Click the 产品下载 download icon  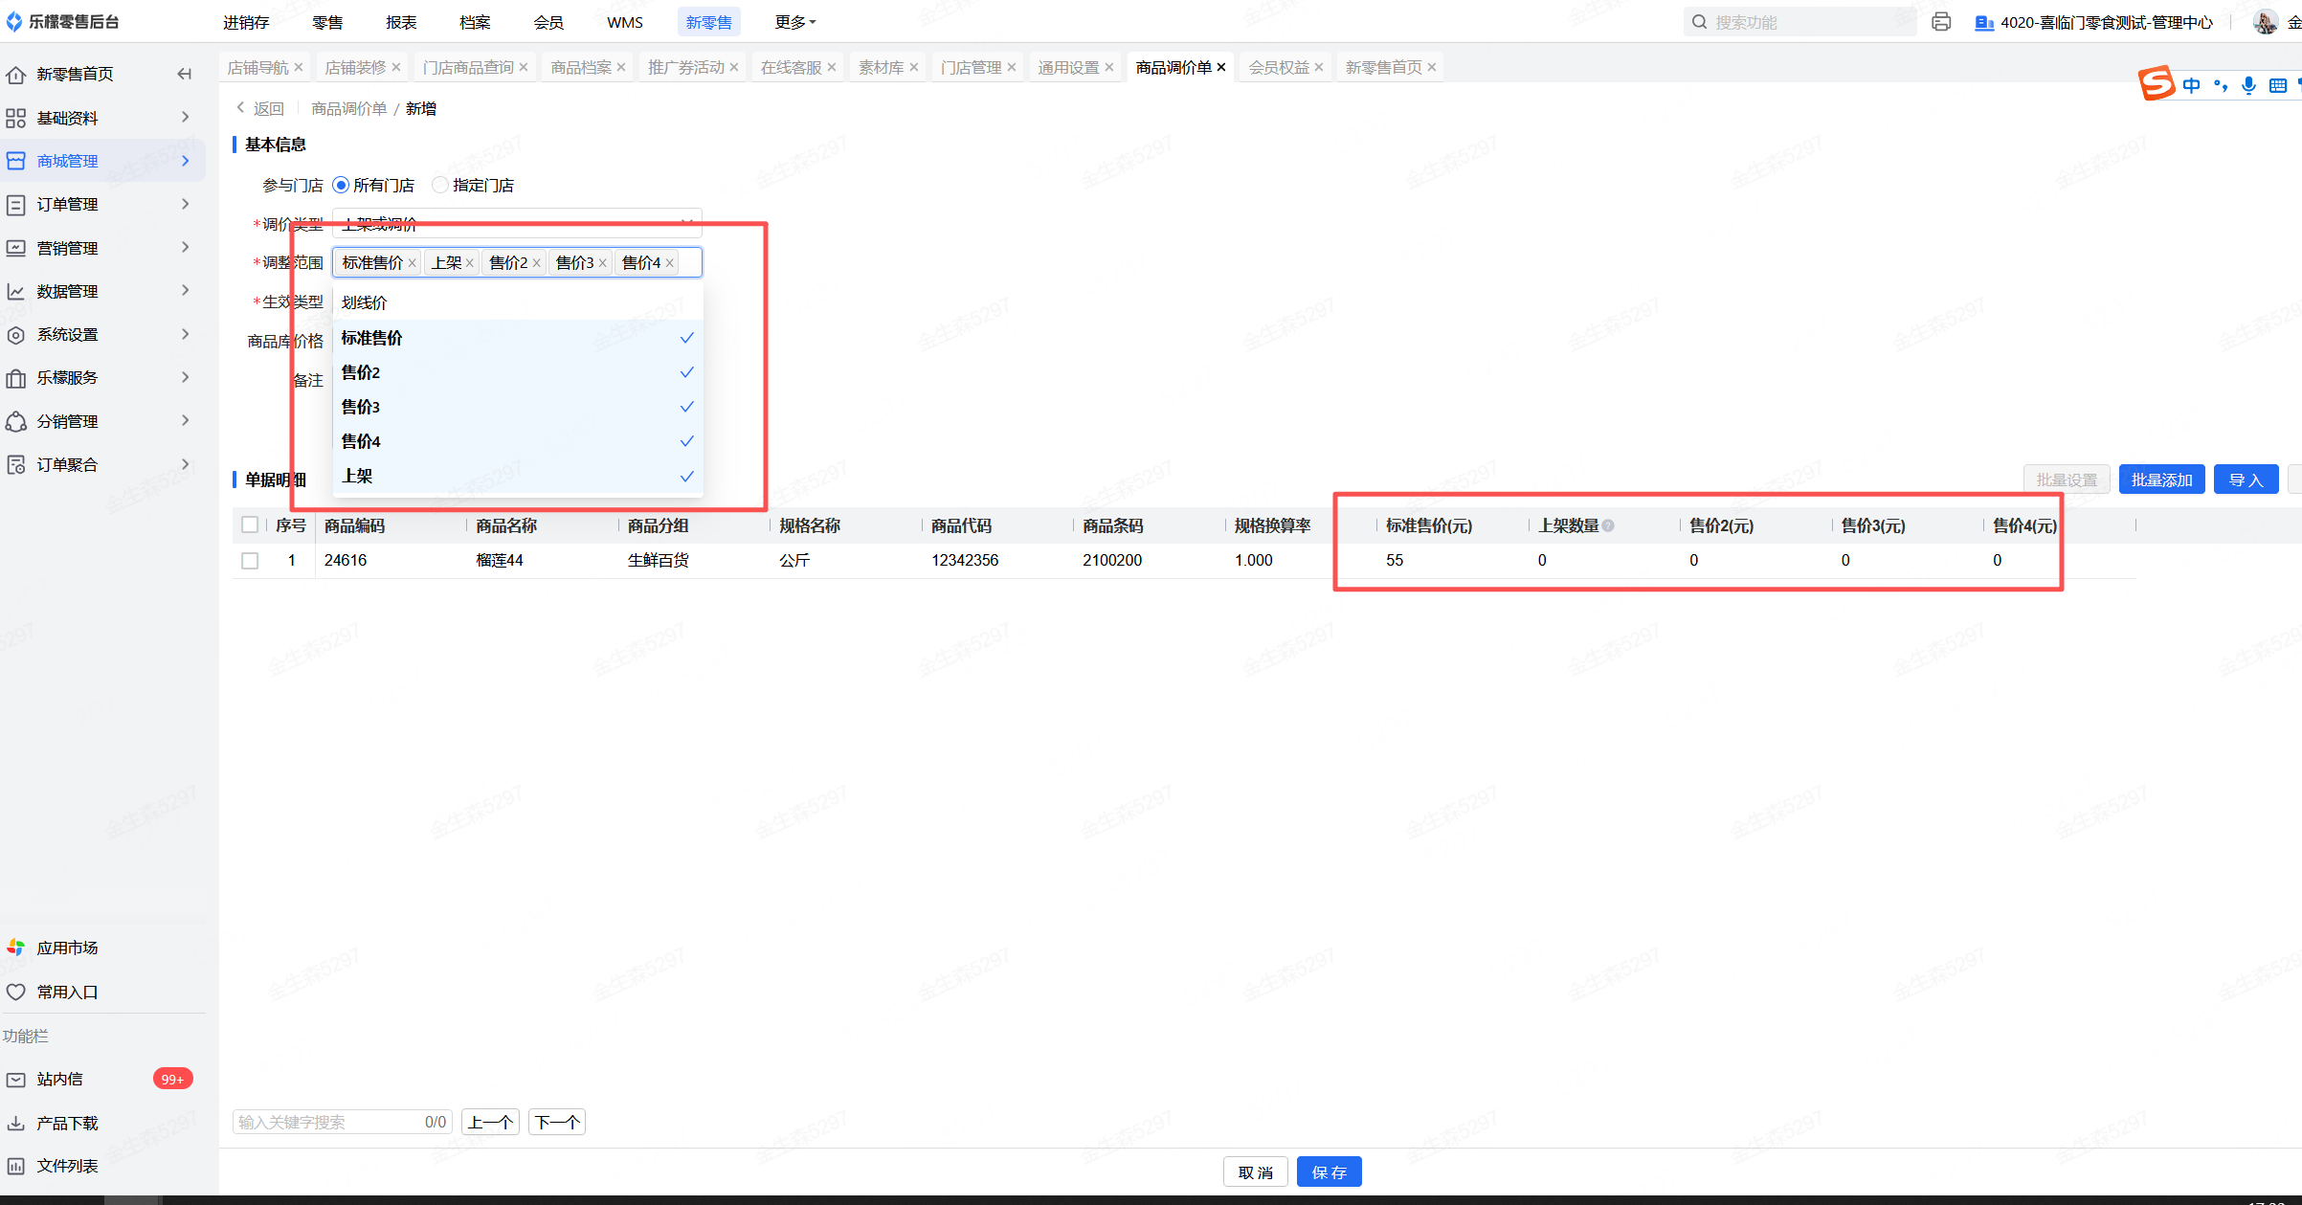pyautogui.click(x=16, y=1123)
